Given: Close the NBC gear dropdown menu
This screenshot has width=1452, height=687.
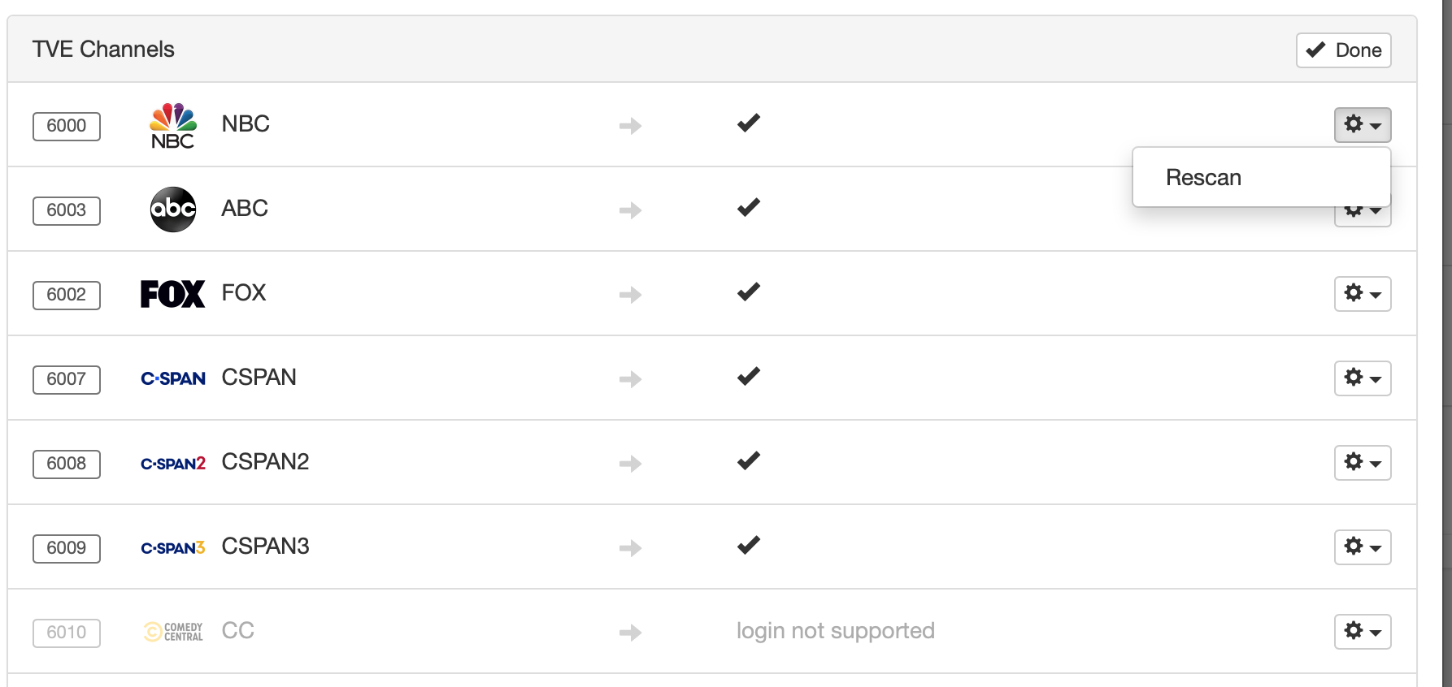Looking at the screenshot, I should pos(1363,125).
